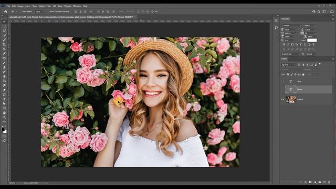Switch to the Character panel tab
Viewport: 336px width, 189px height.
[285, 19]
